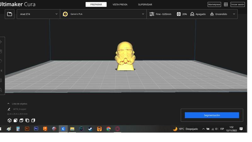Viewport: 252px width, 142px height.
Task: Open file using the folder icon
Action: click(9, 14)
